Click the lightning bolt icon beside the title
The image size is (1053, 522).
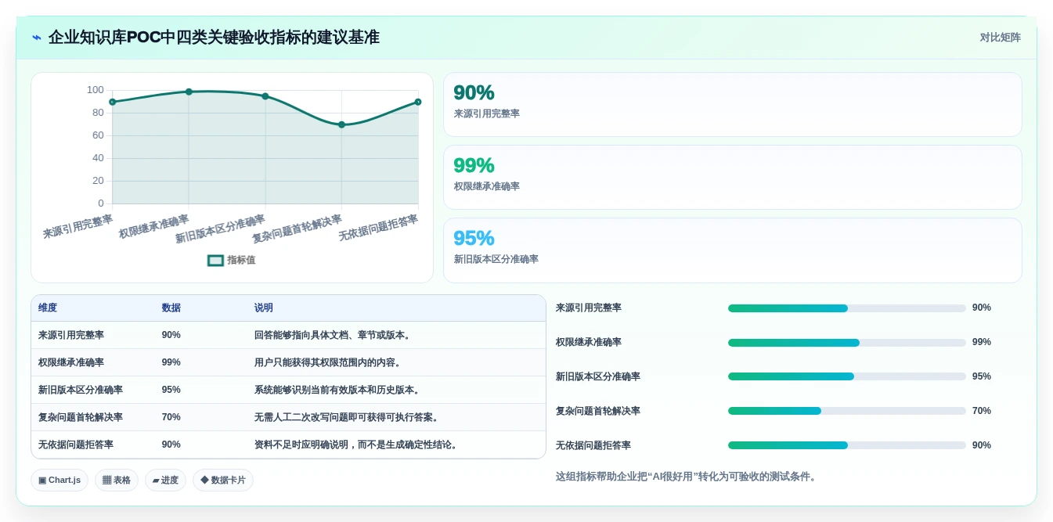(x=36, y=38)
